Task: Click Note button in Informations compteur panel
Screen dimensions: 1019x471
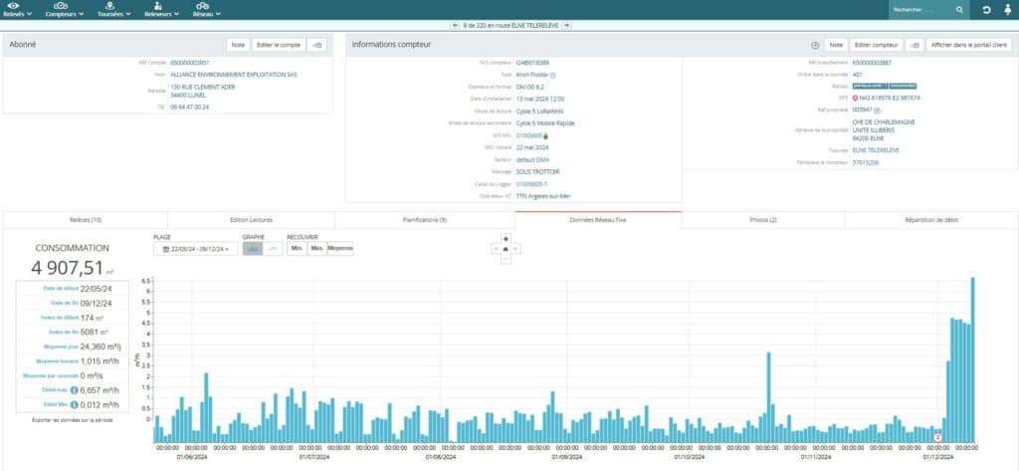Action: [x=836, y=45]
